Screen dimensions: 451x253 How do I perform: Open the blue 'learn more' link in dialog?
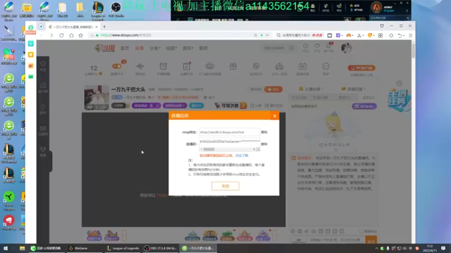click(x=242, y=156)
